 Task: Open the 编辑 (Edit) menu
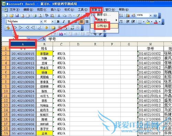(x=28, y=10)
